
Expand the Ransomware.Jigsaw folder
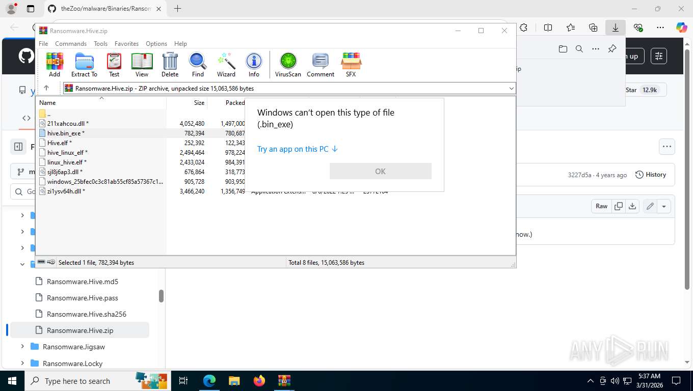pyautogui.click(x=22, y=347)
